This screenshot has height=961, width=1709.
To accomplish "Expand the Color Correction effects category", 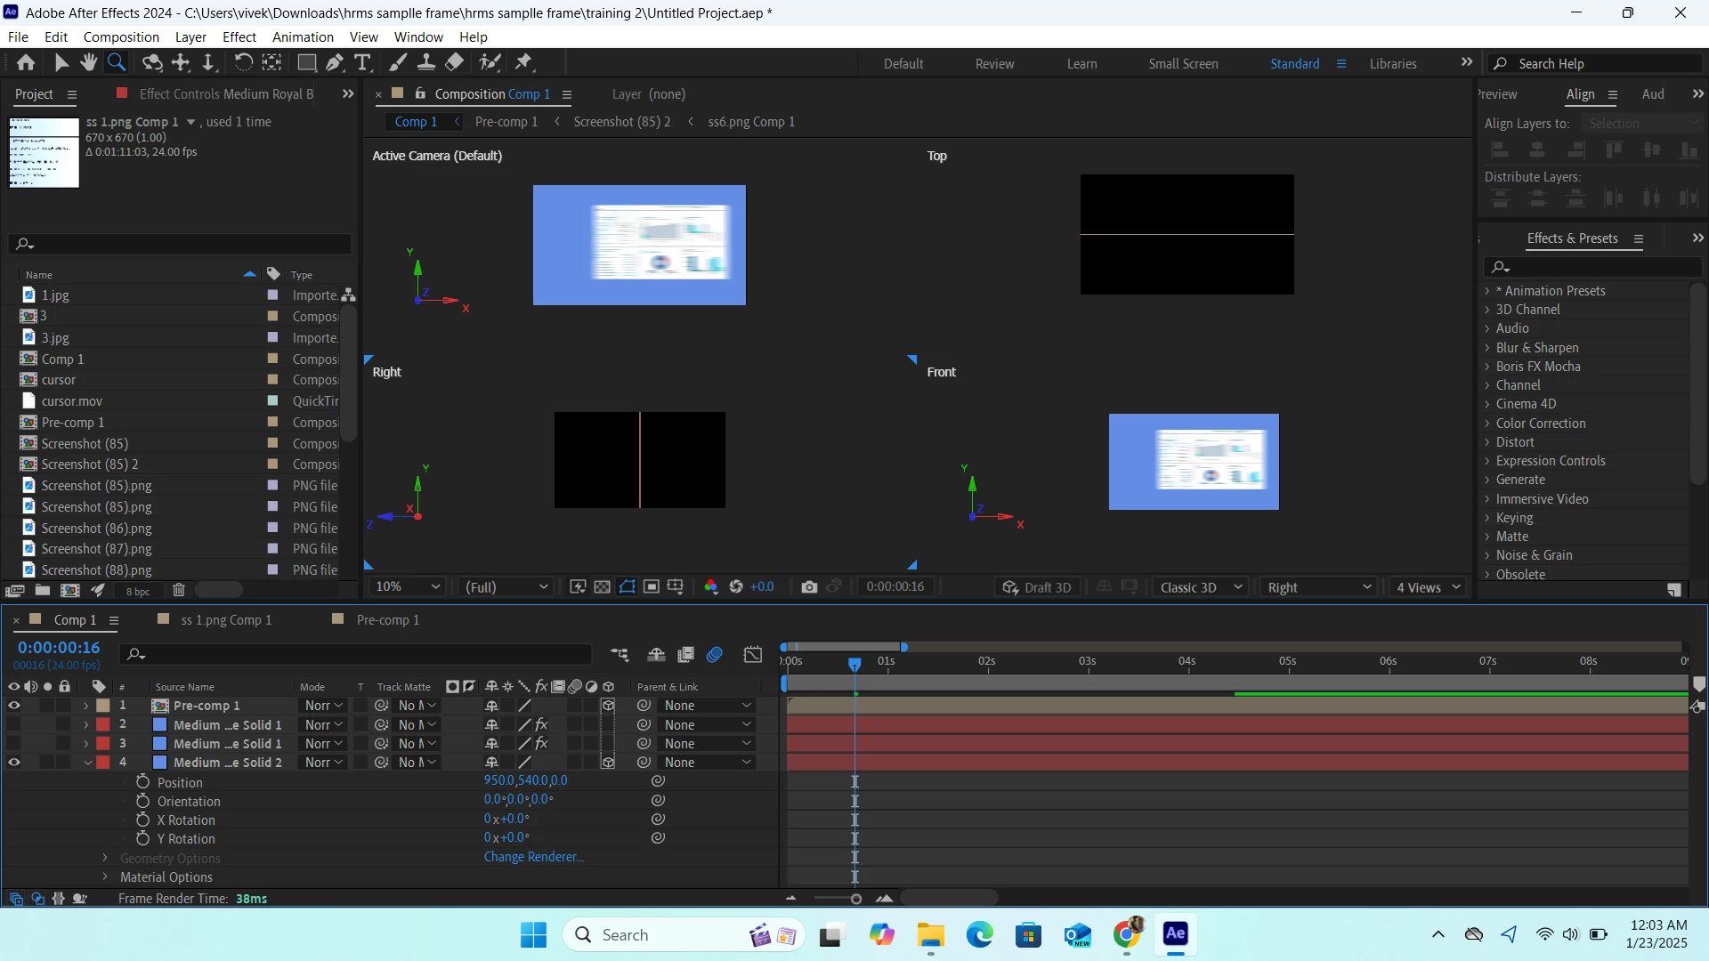I will (x=1486, y=424).
